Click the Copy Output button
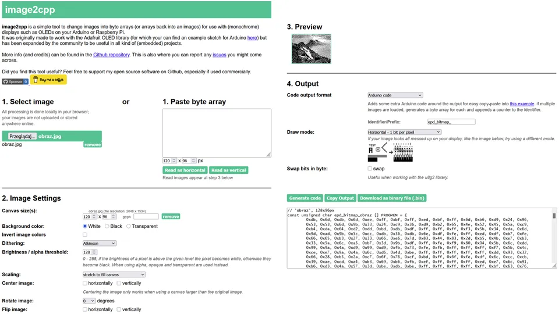The height and width of the screenshot is (314, 559). coord(340,198)
